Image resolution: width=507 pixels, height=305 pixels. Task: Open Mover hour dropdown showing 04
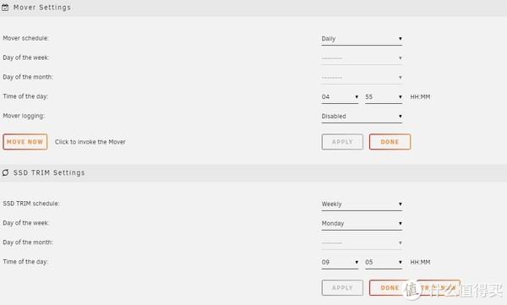(x=340, y=97)
